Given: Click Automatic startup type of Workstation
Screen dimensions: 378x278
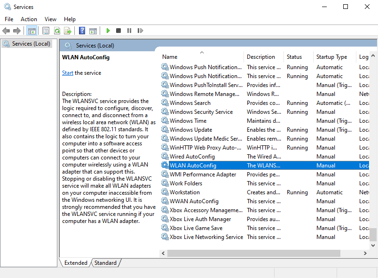Looking at the screenshot, I should (329, 192).
